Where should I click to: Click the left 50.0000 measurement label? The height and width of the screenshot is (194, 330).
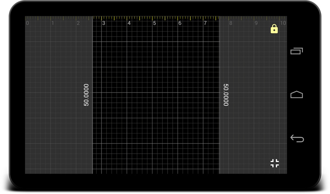tap(86, 95)
